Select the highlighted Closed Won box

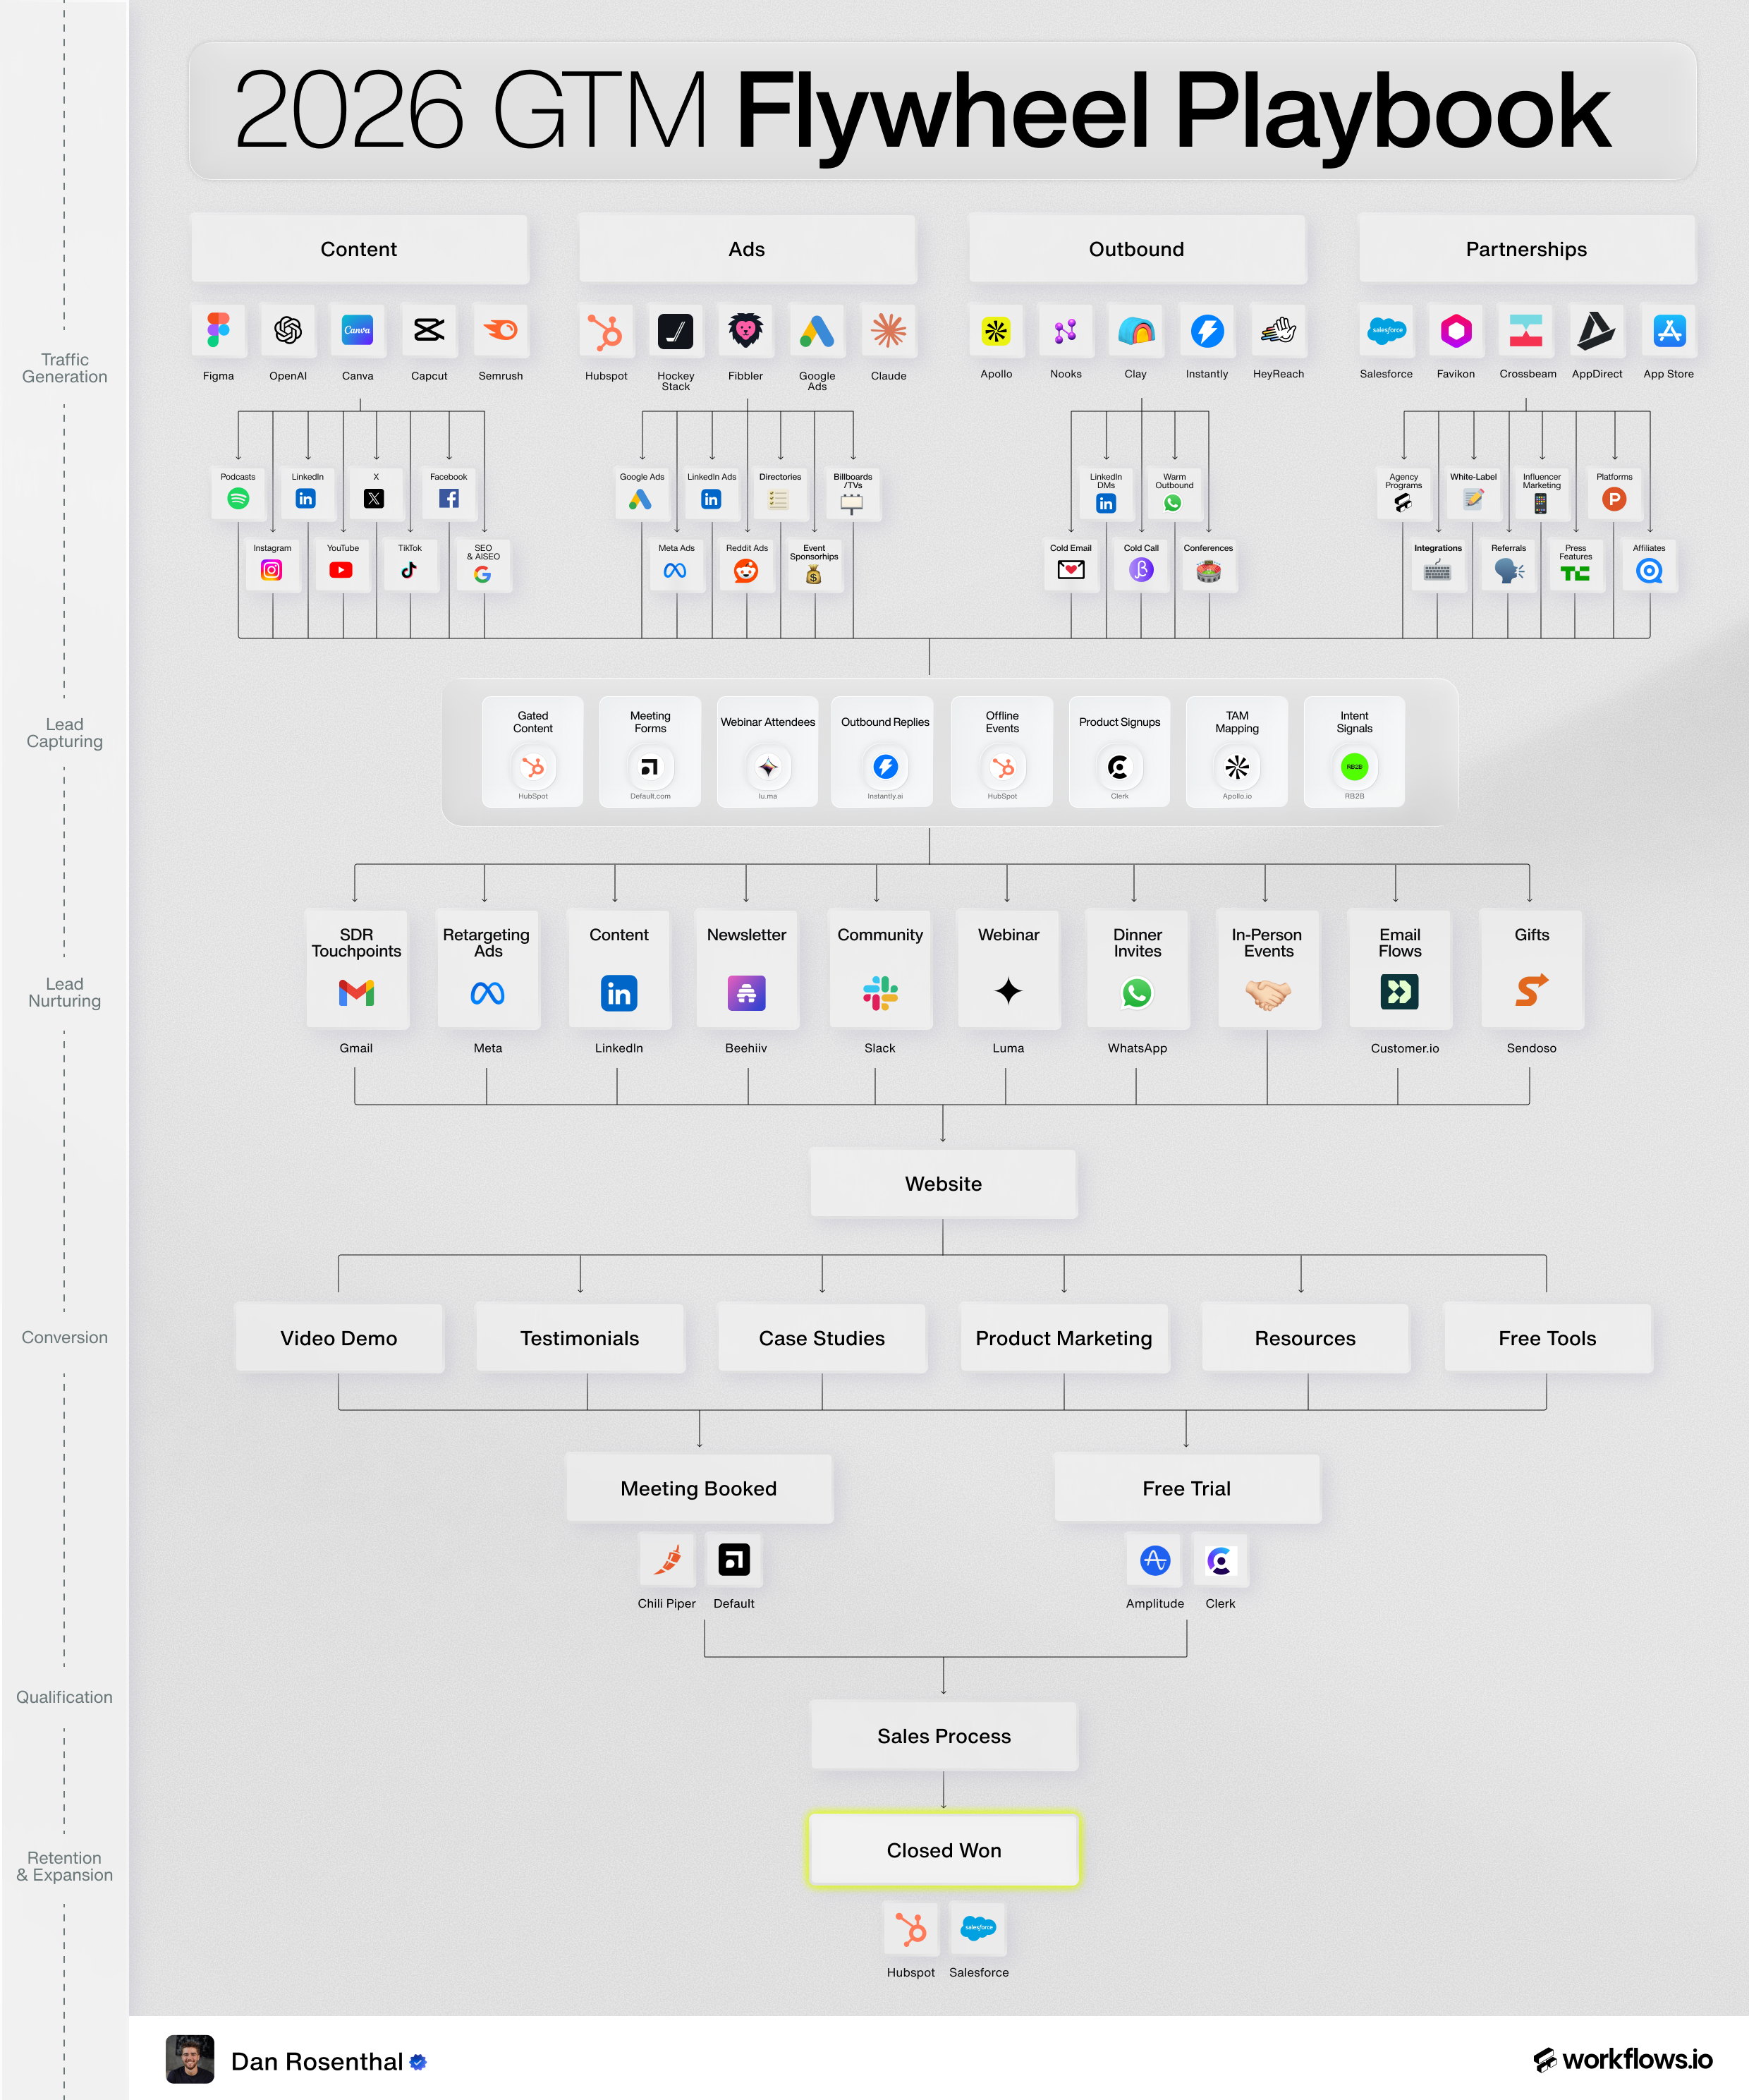coord(944,1850)
